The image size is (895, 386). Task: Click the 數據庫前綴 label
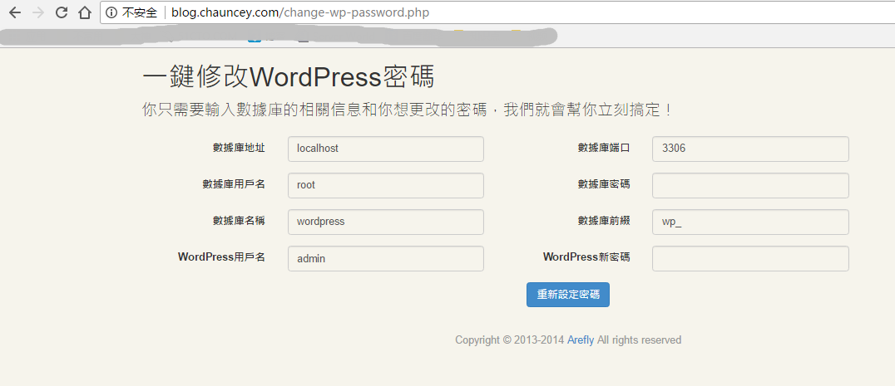point(604,221)
